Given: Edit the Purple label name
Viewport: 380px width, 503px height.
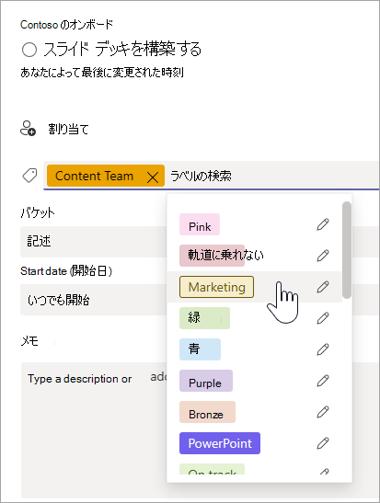Looking at the screenshot, I should point(323,381).
